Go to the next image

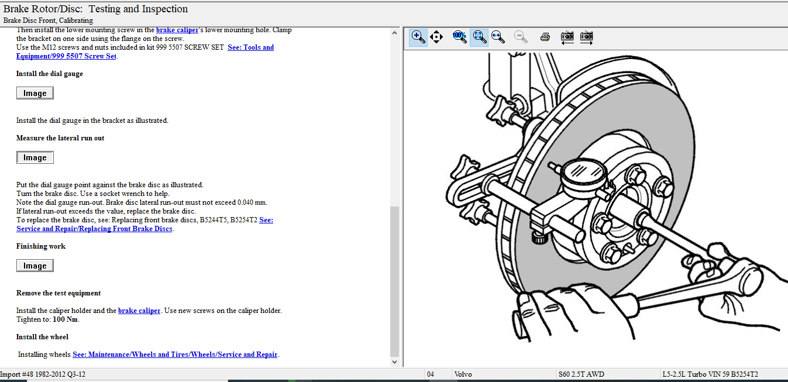point(586,37)
